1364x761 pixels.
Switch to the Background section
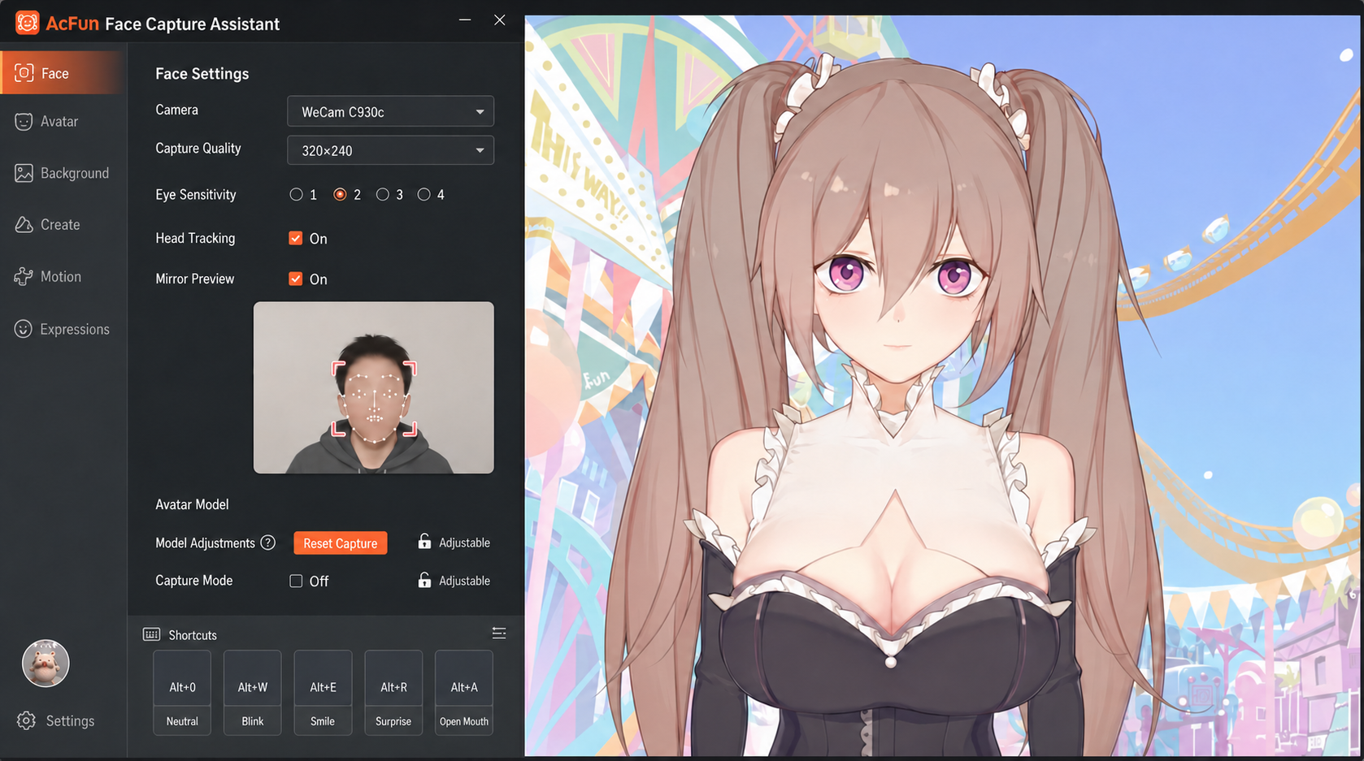[x=63, y=173]
